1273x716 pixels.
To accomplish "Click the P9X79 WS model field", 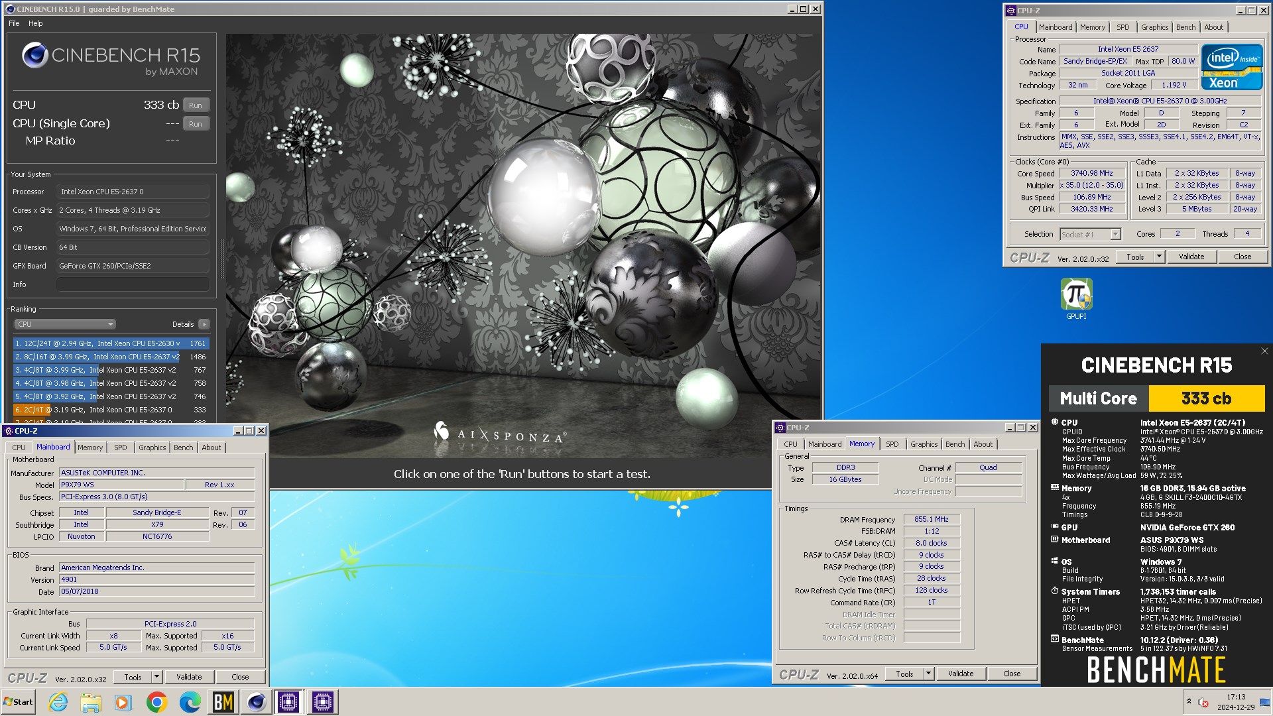I will tap(121, 485).
